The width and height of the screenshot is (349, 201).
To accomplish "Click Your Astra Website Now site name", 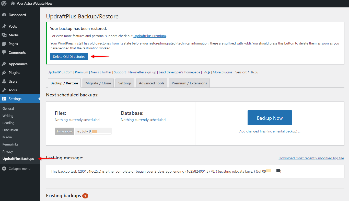I will [x=34, y=3].
